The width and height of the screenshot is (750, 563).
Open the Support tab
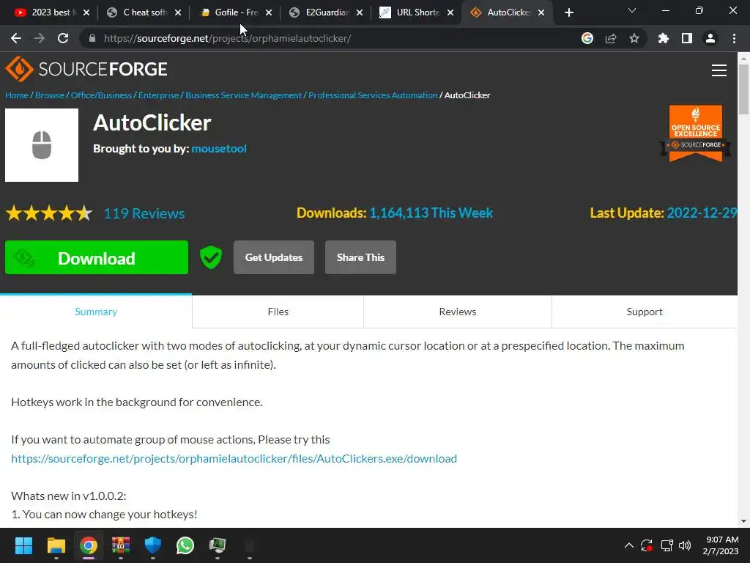(x=645, y=312)
